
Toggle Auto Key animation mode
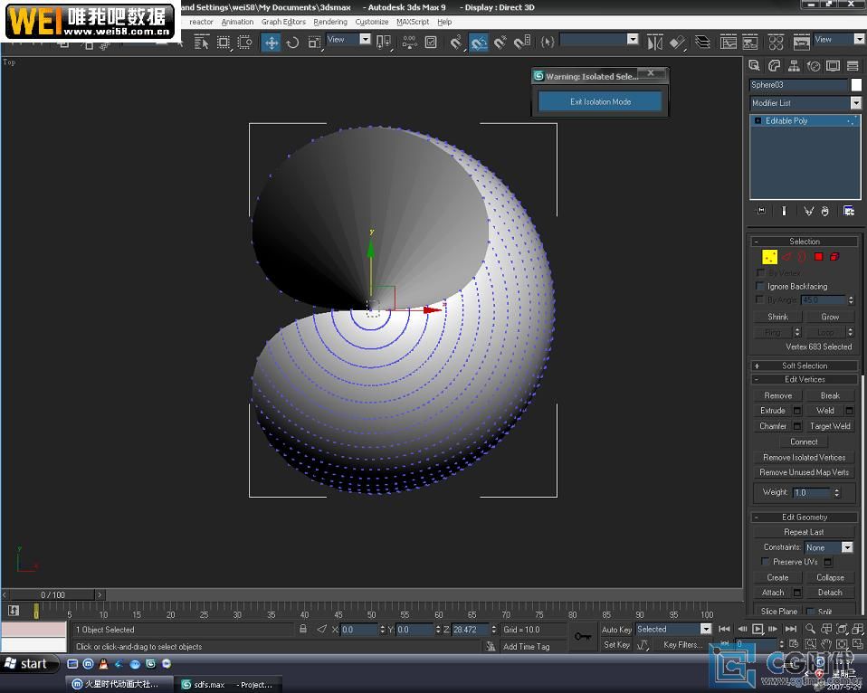tap(616, 630)
